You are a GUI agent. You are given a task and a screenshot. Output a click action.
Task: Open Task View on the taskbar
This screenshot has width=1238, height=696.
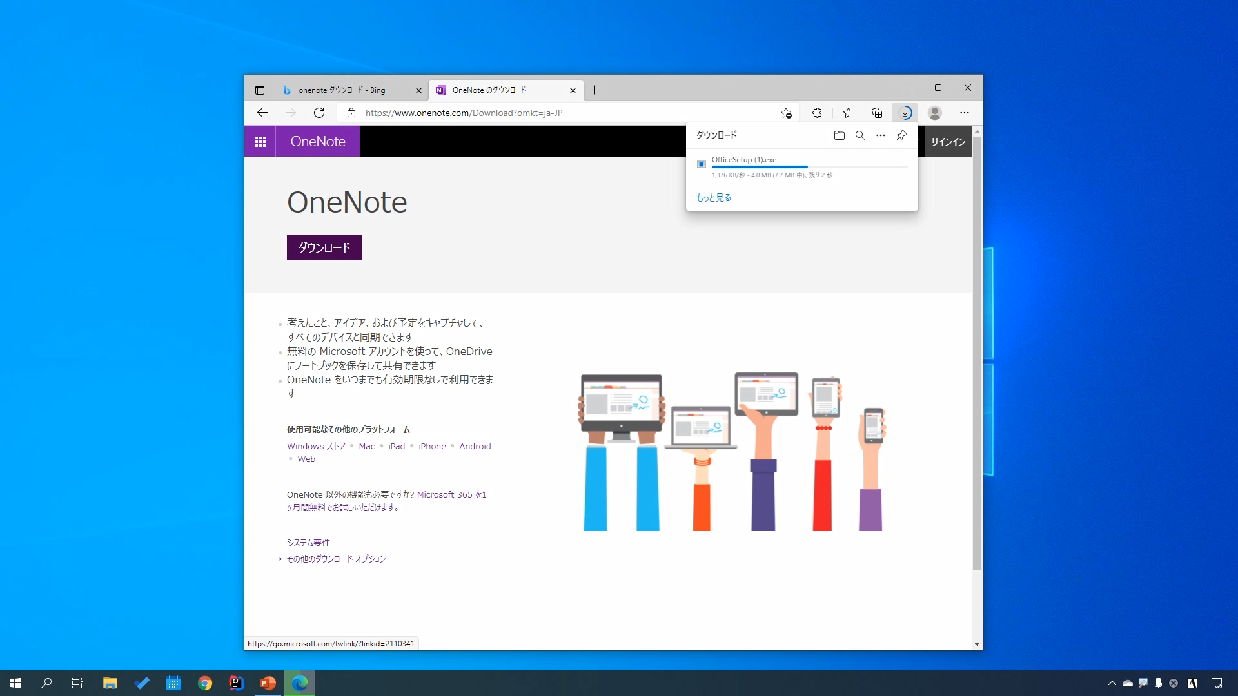pos(77,683)
